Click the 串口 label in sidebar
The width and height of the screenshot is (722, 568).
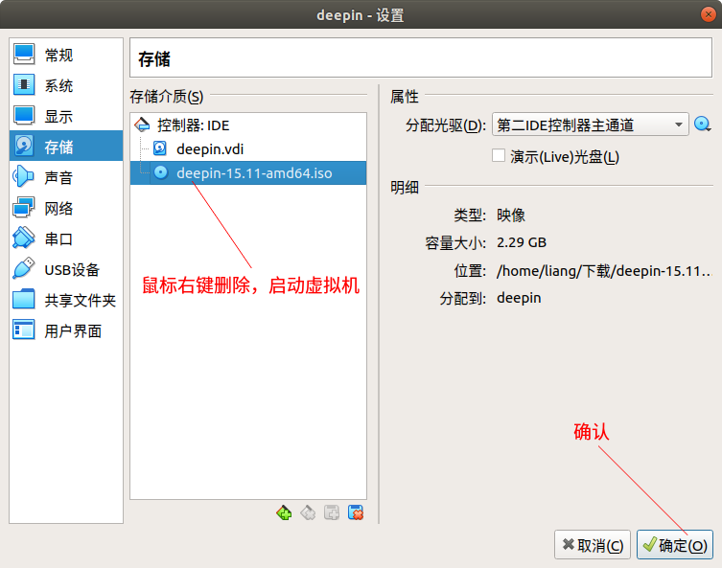[58, 239]
